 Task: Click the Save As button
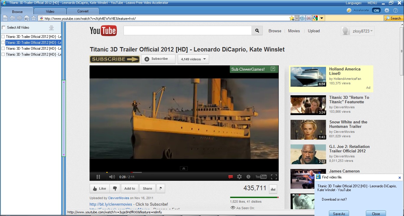click(339, 213)
